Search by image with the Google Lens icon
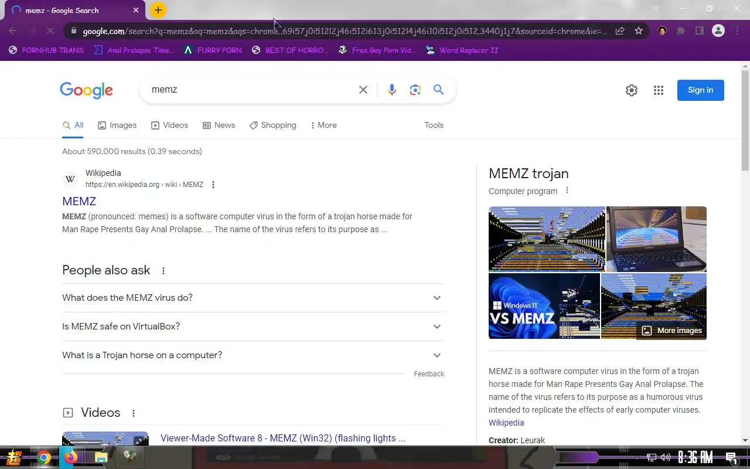This screenshot has height=469, width=750. 415,90
